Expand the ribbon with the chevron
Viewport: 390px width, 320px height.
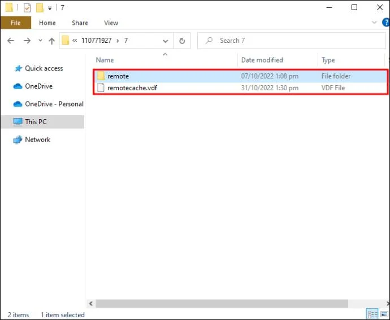(374, 23)
